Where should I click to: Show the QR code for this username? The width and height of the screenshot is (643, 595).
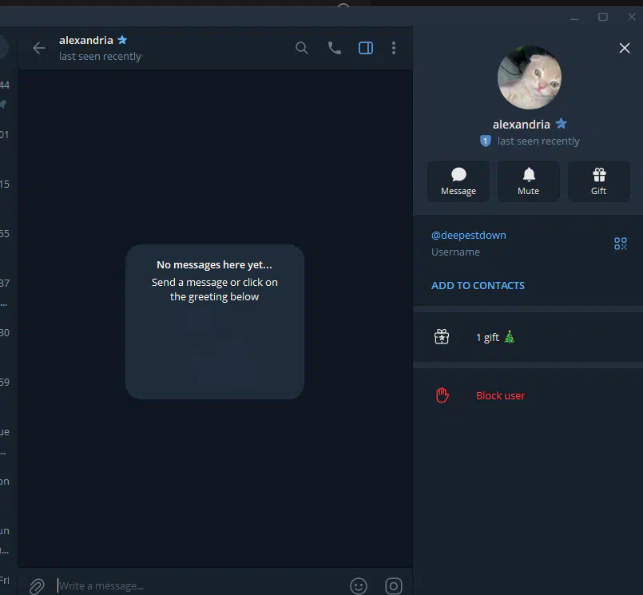coord(621,244)
